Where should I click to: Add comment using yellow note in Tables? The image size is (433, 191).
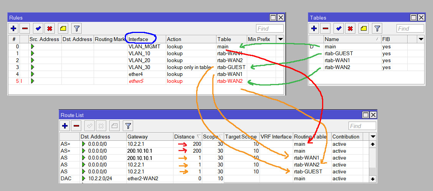(x=364, y=28)
